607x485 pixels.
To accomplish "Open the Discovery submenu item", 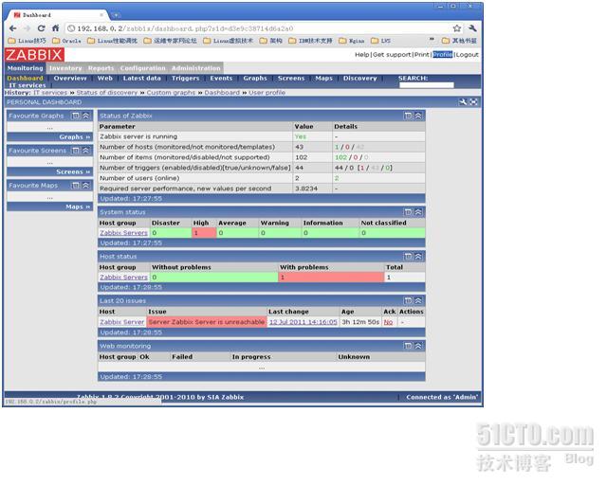I will pos(360,78).
